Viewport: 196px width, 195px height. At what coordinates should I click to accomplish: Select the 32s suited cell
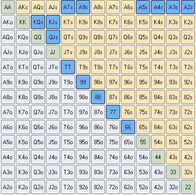point(188,172)
